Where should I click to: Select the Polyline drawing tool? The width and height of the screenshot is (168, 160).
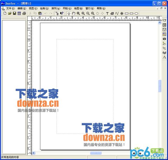(x=117, y=13)
